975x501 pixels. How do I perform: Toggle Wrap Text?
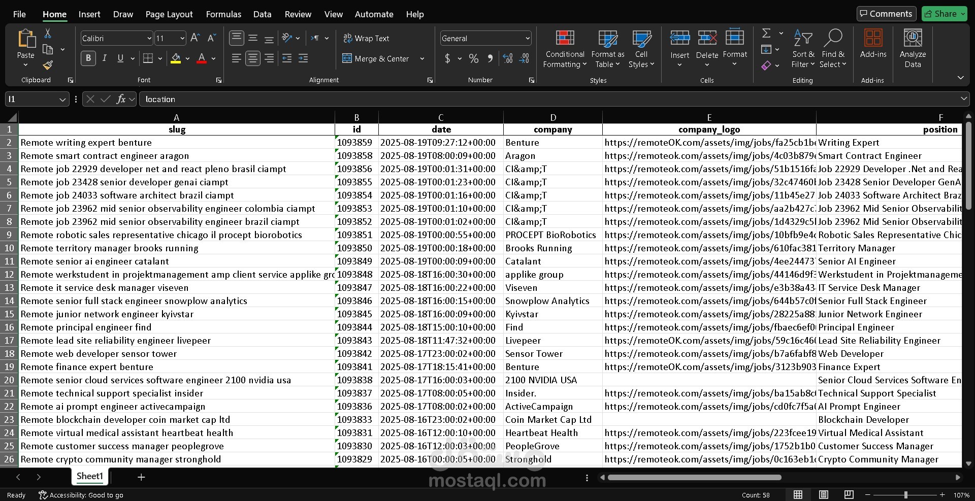pyautogui.click(x=366, y=38)
